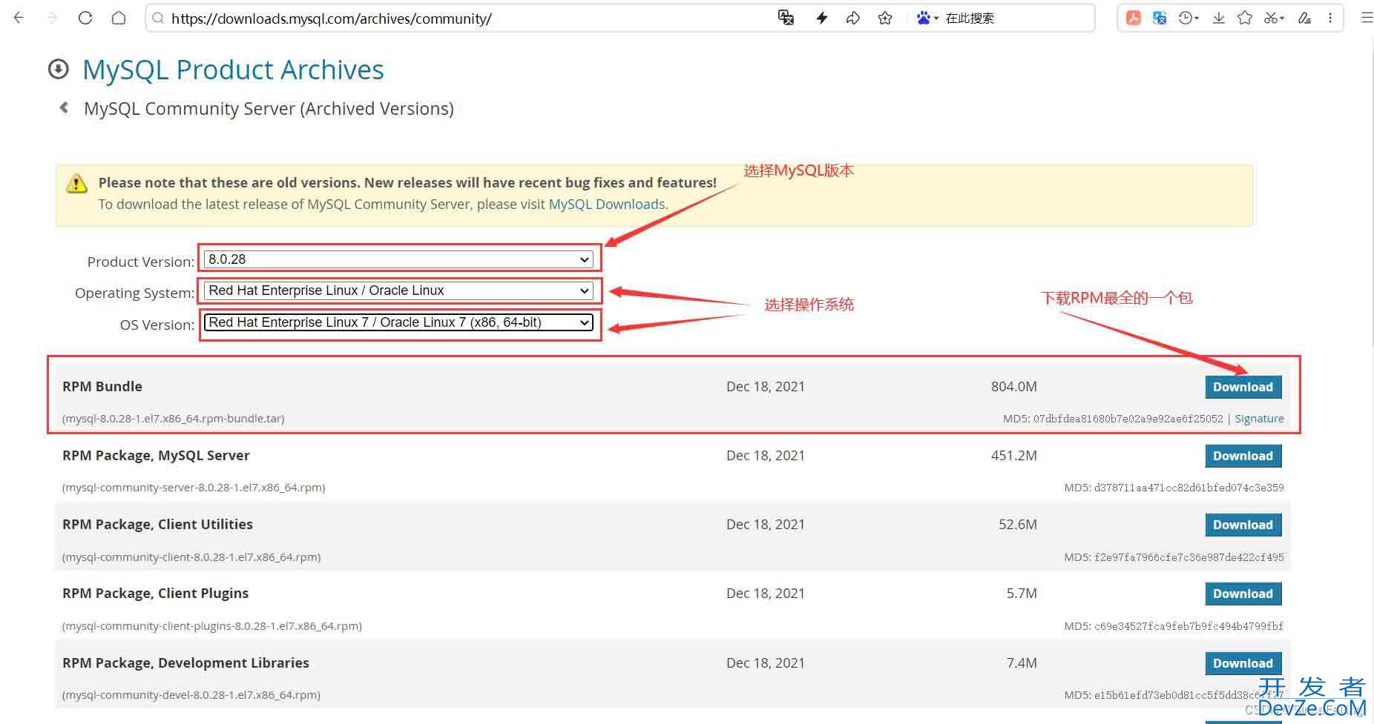
Task: Click filename mysql-community-server-8.0.28-1.el7.x86_64.rpm
Action: [x=194, y=488]
